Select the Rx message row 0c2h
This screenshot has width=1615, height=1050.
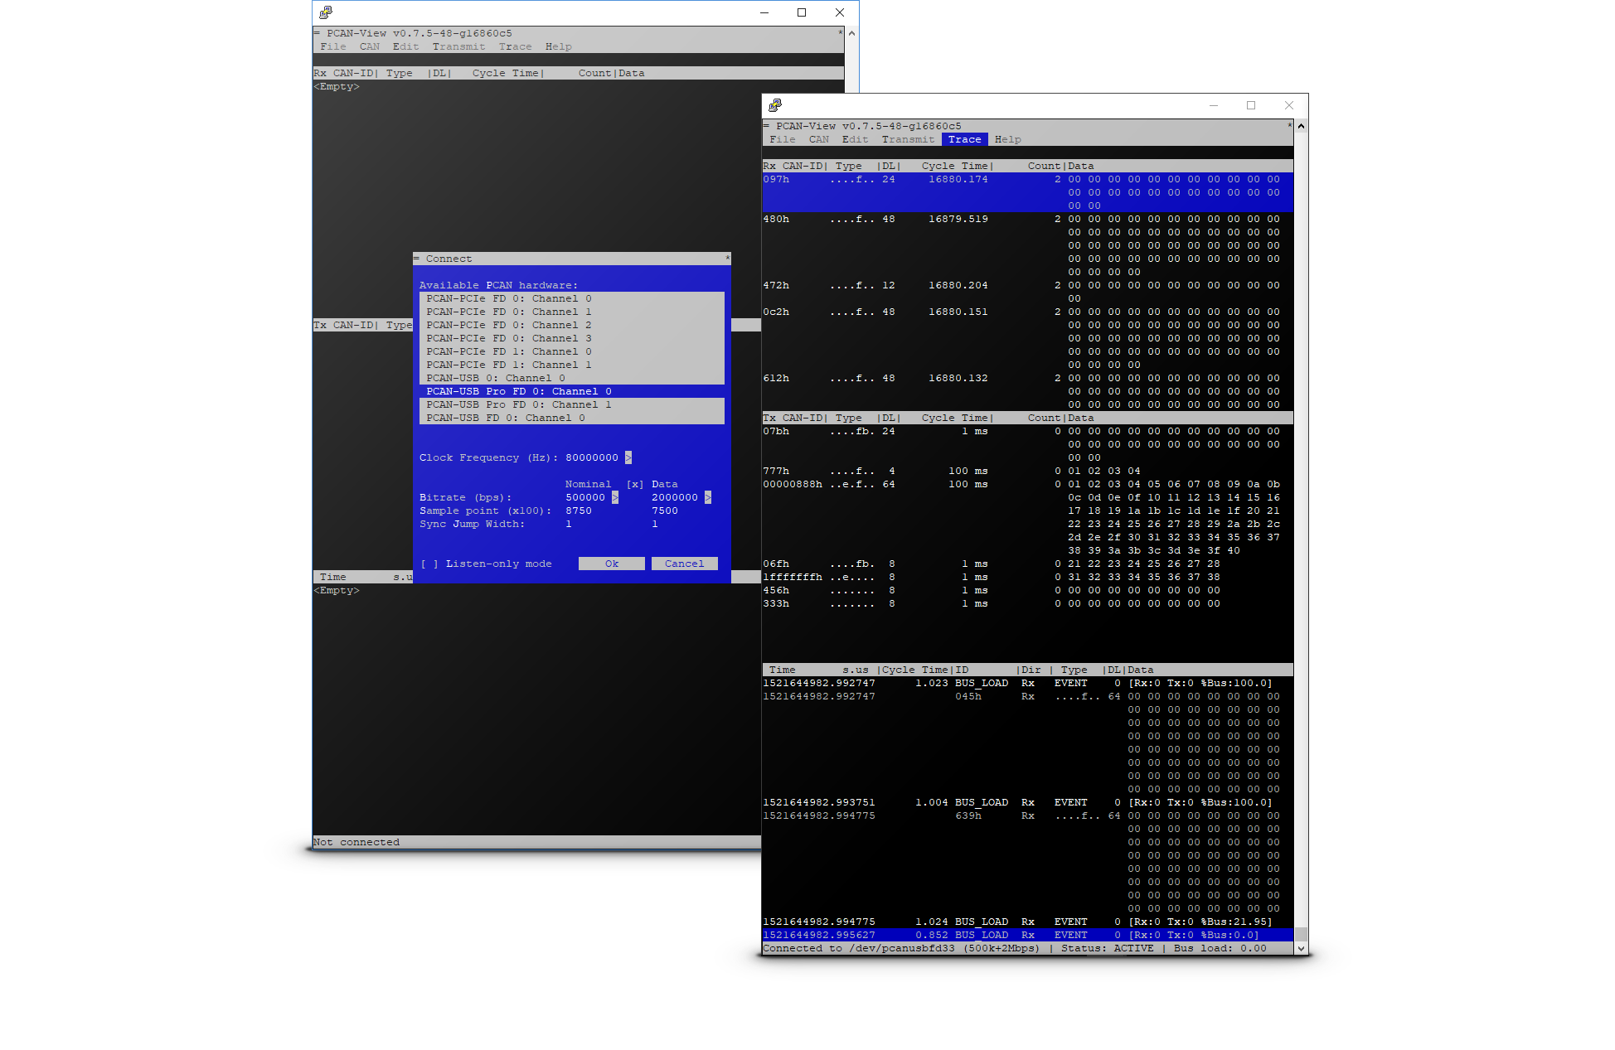(x=1028, y=338)
